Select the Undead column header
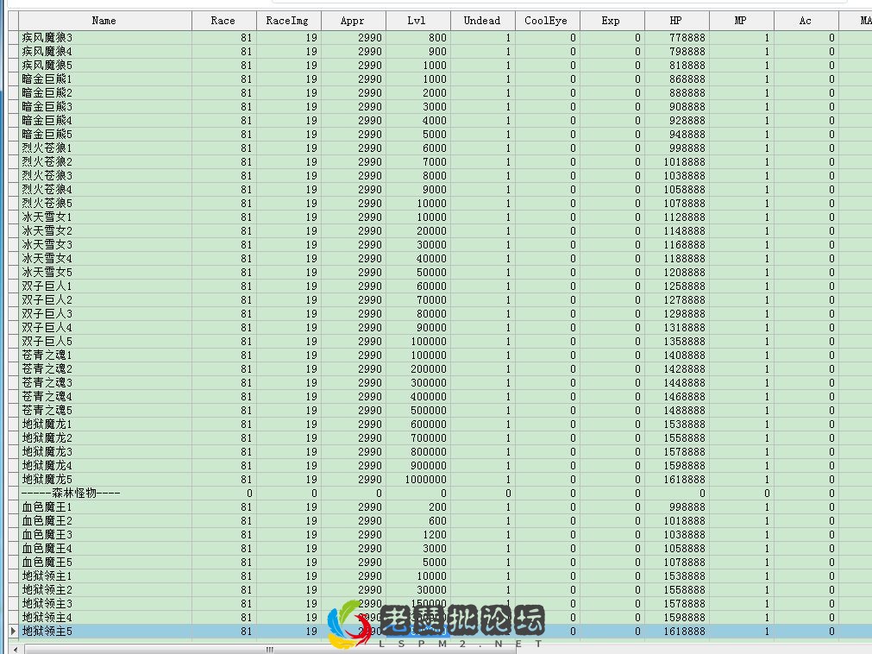 (481, 21)
